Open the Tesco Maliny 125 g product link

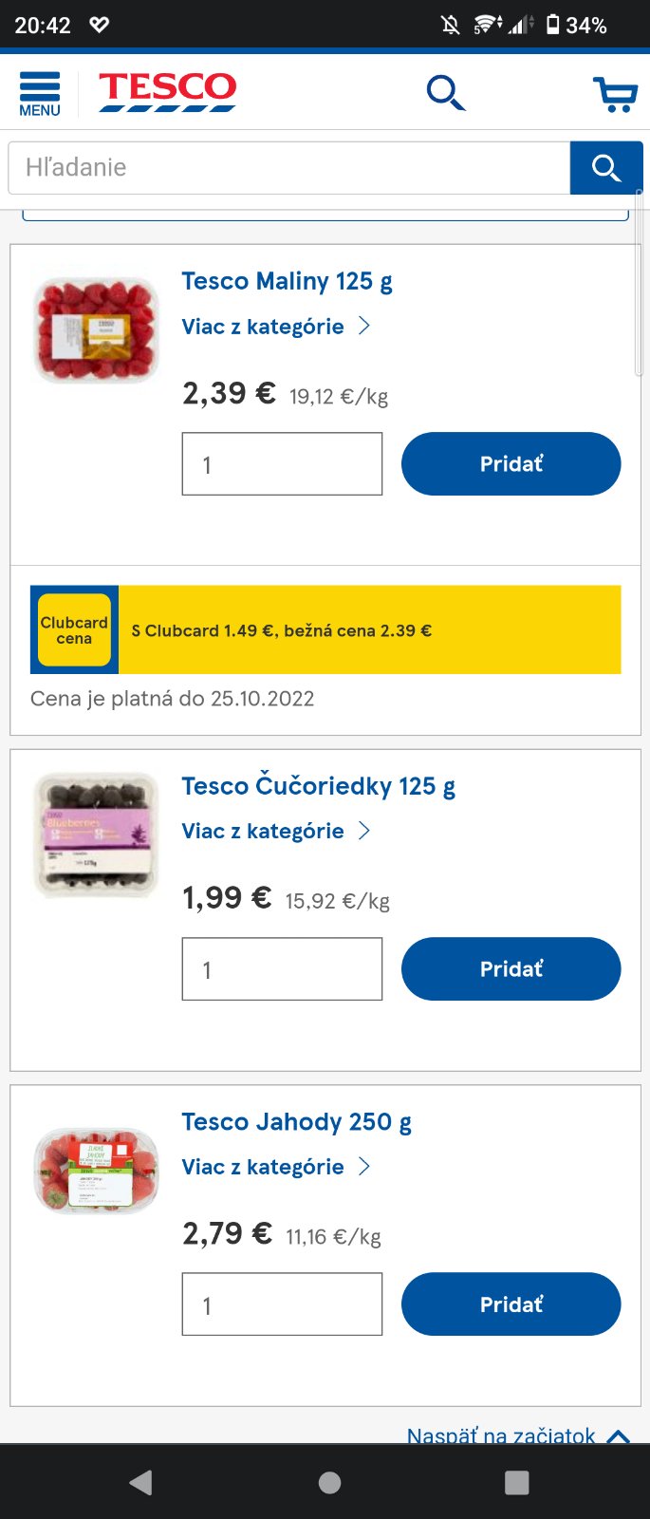click(x=287, y=281)
